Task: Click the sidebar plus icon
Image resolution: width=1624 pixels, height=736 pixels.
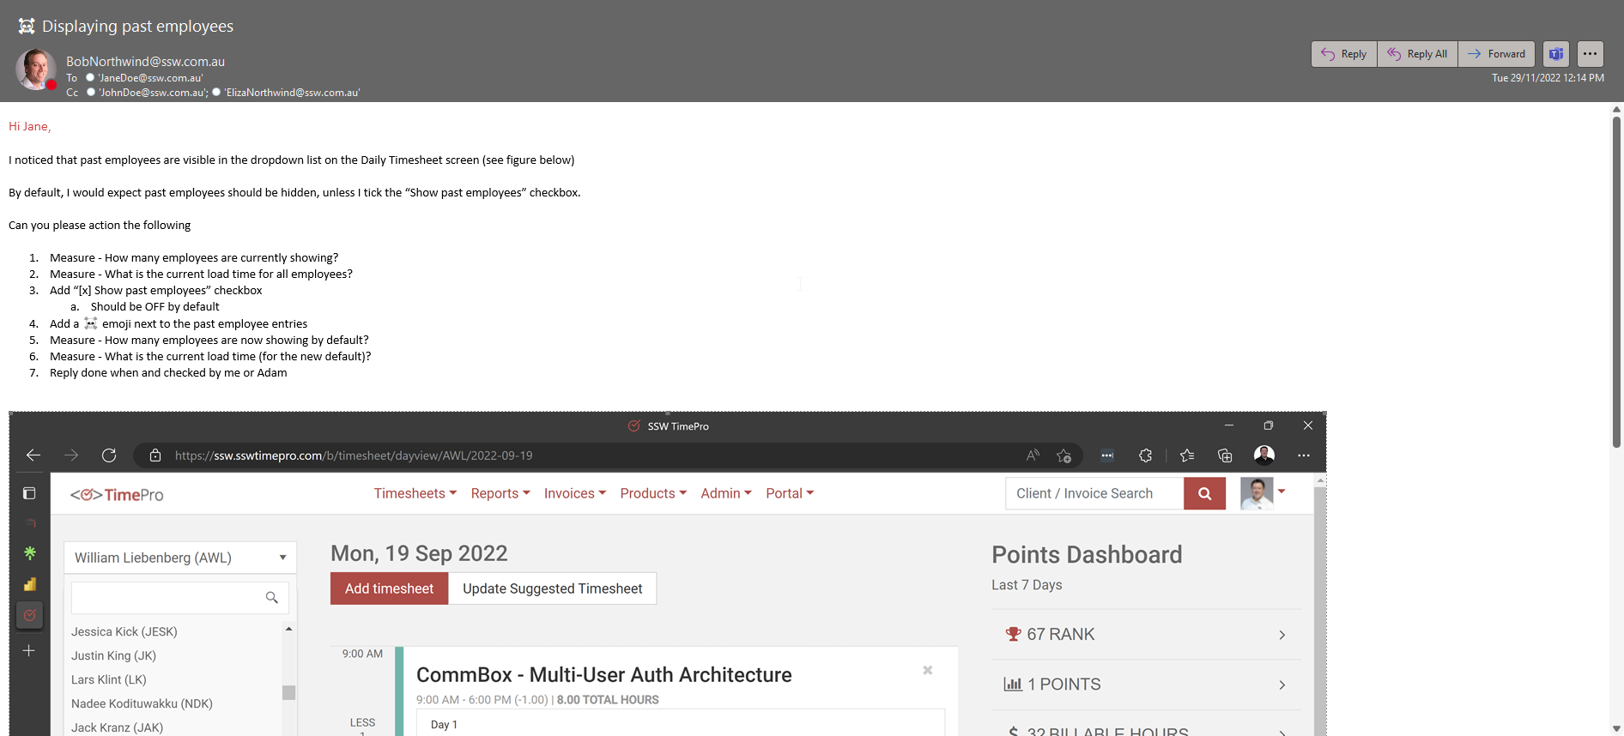Action: pos(29,651)
